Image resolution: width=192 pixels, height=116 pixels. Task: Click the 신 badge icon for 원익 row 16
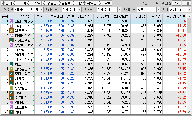click(11, 93)
